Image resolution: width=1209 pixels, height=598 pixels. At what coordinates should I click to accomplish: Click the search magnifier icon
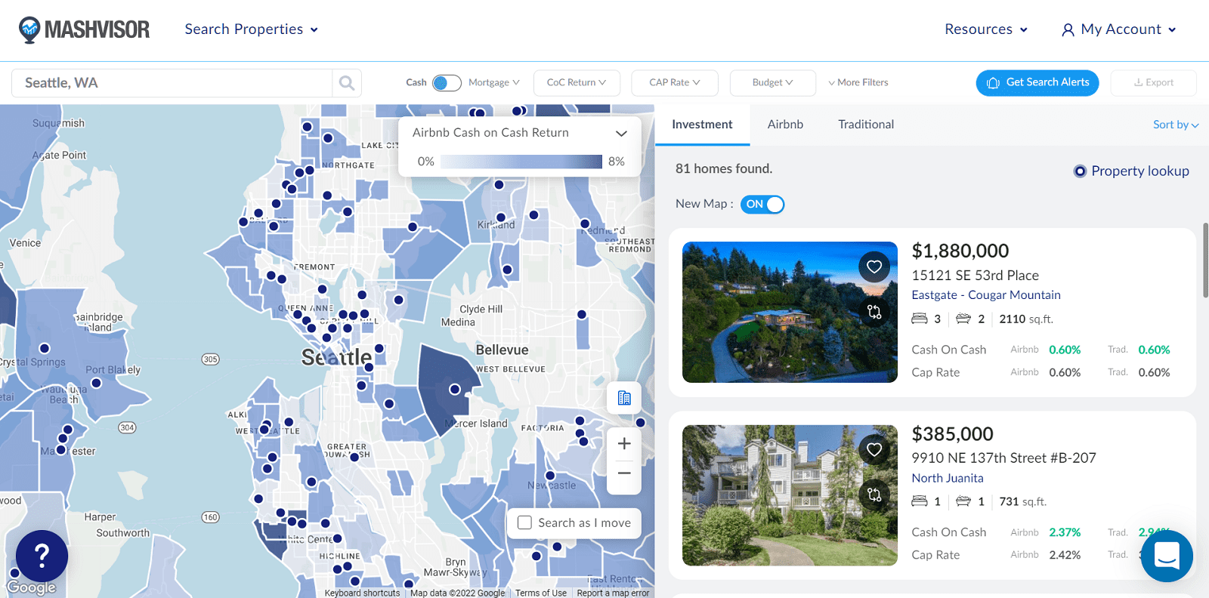point(347,83)
